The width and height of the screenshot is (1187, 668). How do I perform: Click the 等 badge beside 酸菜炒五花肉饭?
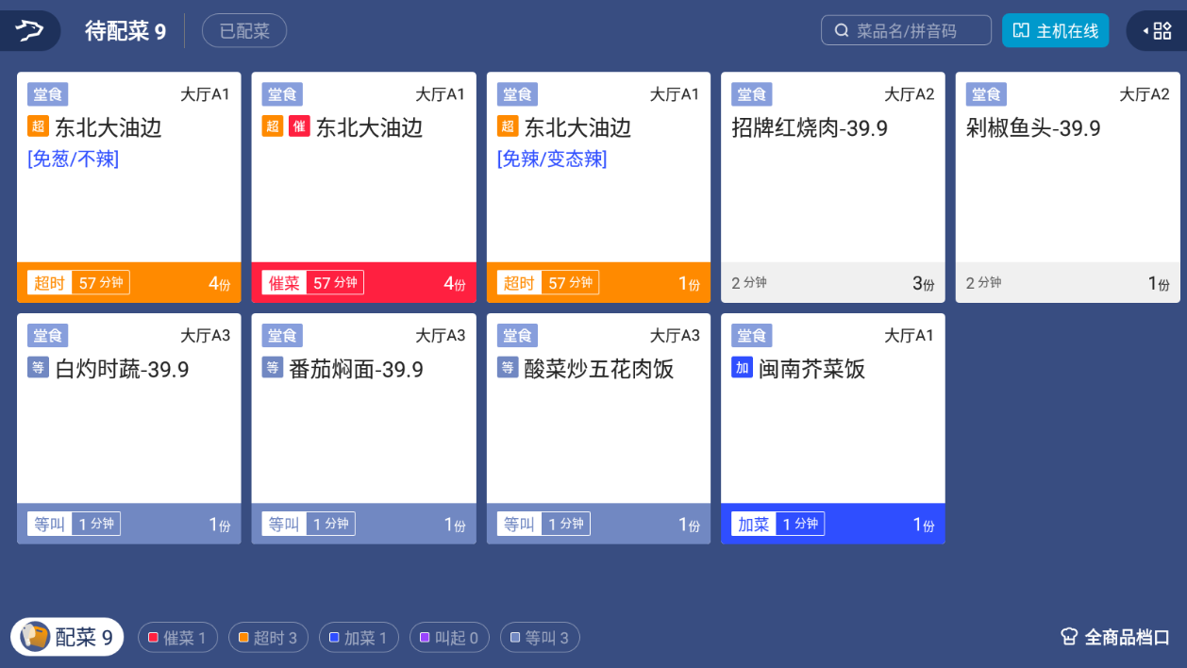[508, 368]
